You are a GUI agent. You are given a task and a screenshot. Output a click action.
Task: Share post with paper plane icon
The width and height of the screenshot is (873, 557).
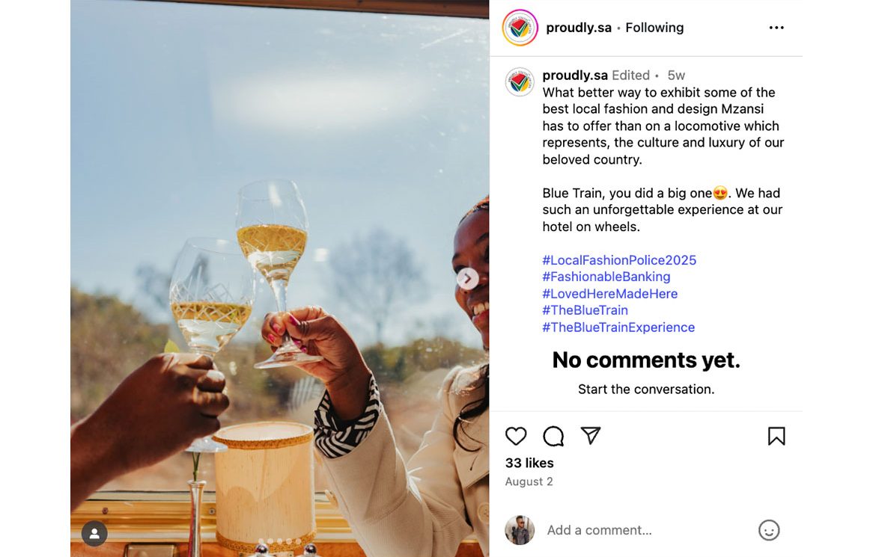coord(591,436)
